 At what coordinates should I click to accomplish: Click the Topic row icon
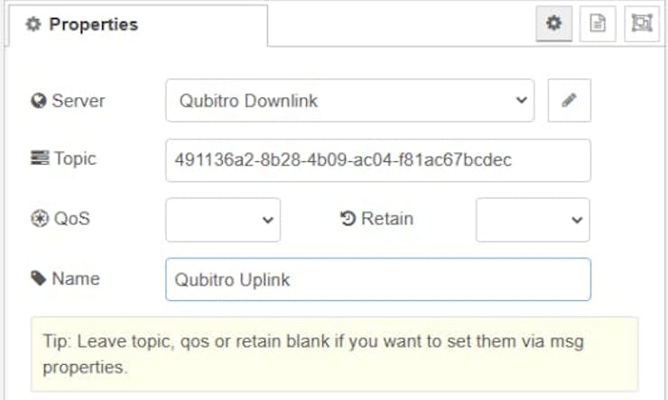pos(40,159)
